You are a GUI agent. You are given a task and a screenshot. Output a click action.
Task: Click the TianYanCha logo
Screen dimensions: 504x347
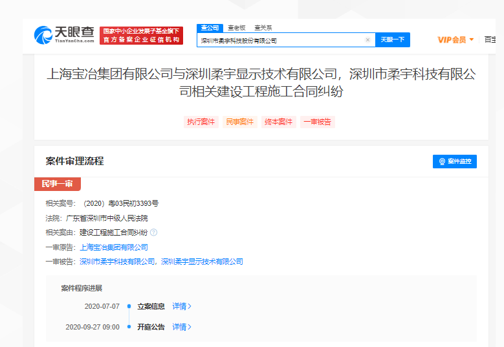point(64,35)
